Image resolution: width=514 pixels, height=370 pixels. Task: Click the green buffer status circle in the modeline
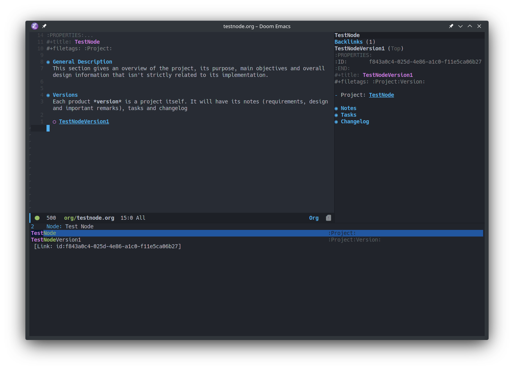[x=37, y=218]
